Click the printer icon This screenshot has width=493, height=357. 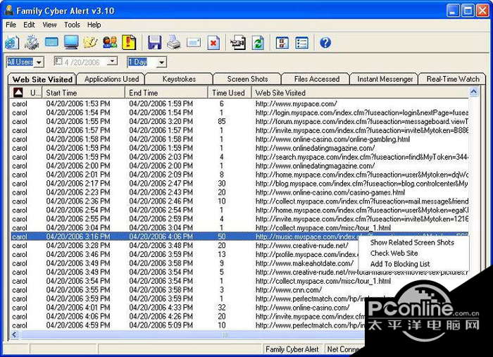(174, 43)
